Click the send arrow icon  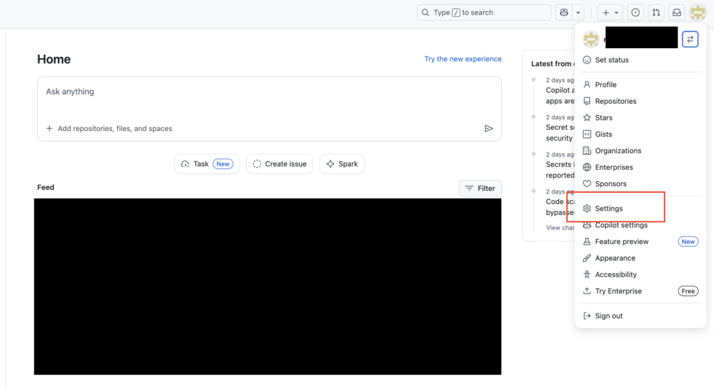pos(489,129)
